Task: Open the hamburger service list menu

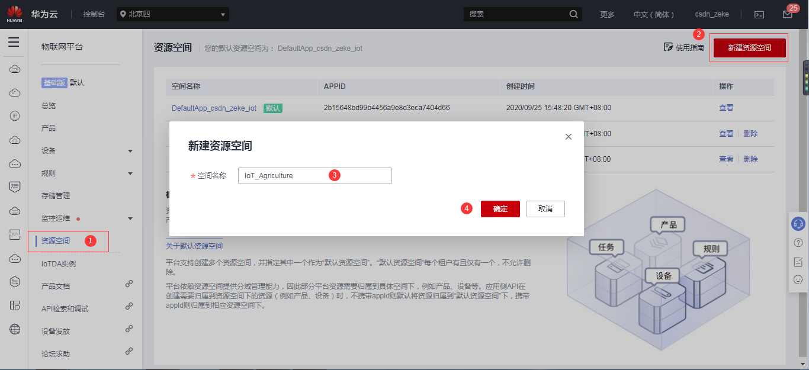Action: click(14, 42)
